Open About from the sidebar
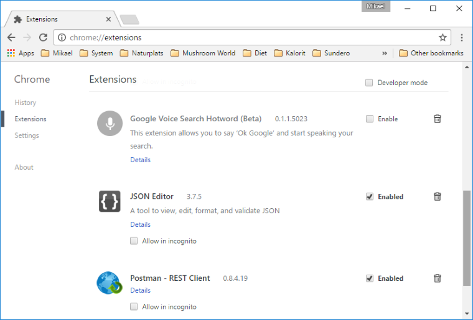Image resolution: width=473 pixels, height=320 pixels. click(x=24, y=167)
